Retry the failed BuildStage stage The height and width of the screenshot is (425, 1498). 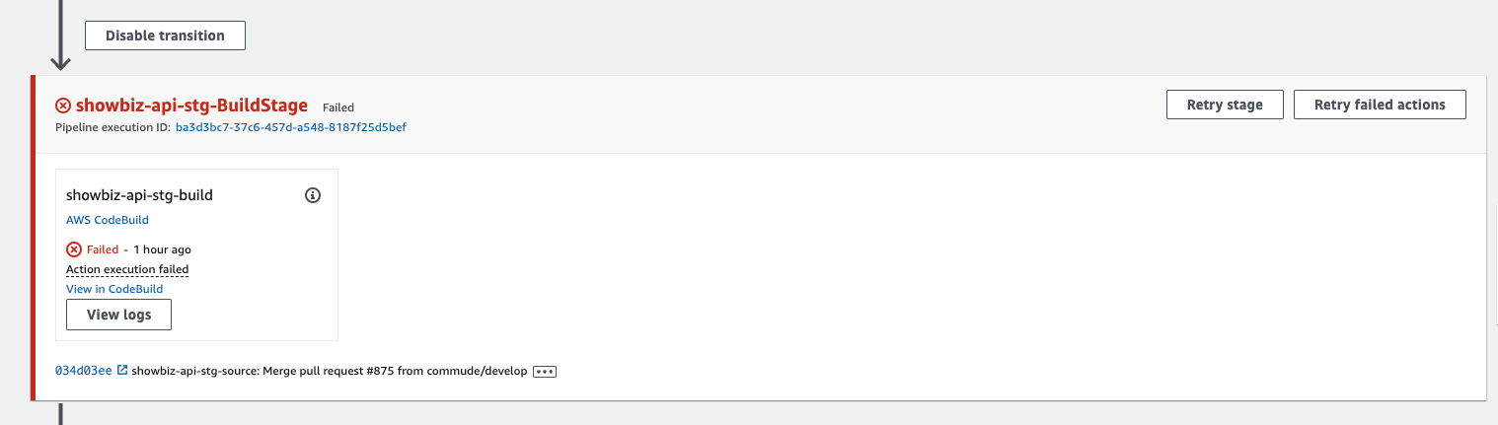[1225, 105]
